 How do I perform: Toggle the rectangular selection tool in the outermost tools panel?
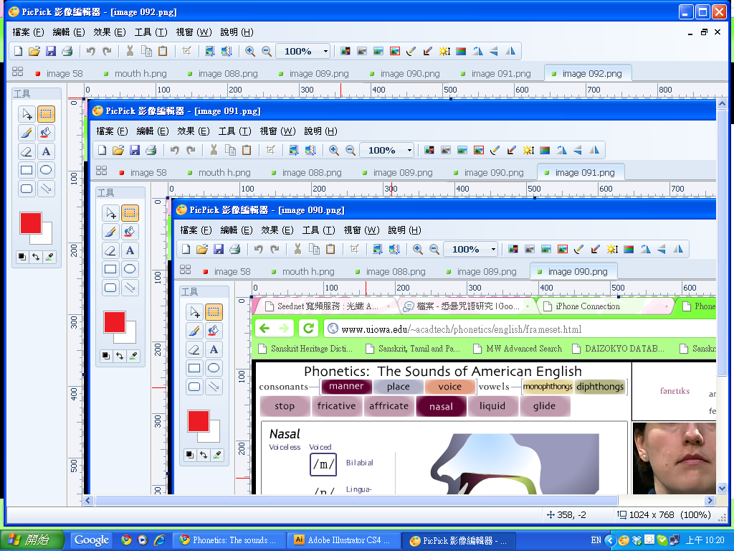(46, 114)
